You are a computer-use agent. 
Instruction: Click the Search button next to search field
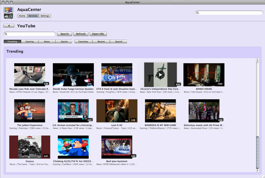click(64, 34)
